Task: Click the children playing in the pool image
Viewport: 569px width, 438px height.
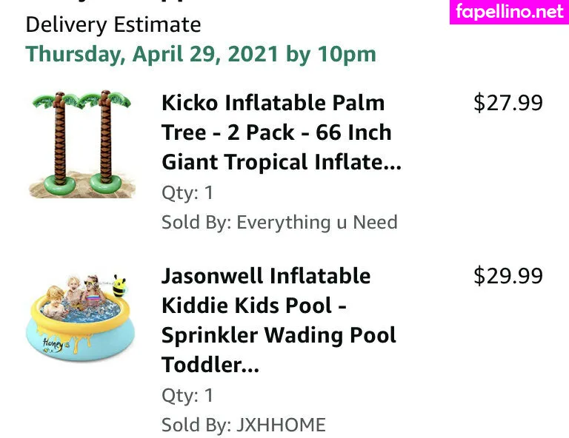Action: coord(78,291)
